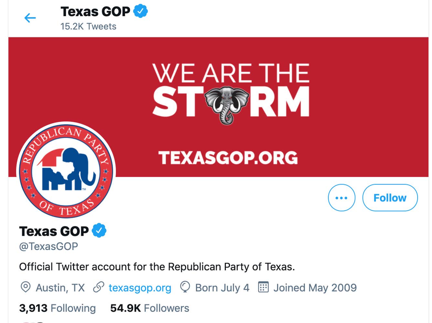
Task: Click the location pin icon
Action: pyautogui.click(x=26, y=287)
